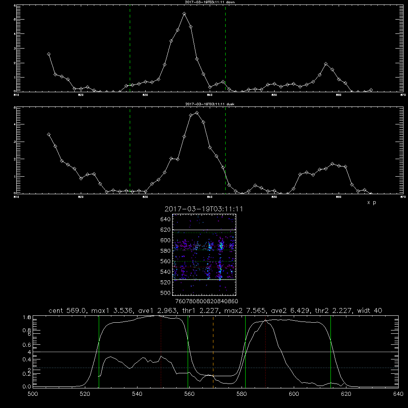Click x-axis label 600 of the bottom plot

(x=294, y=394)
